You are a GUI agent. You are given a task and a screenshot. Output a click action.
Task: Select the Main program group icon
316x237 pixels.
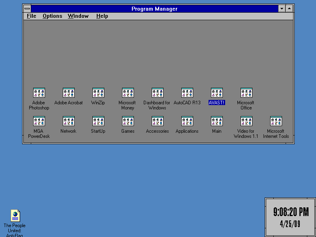[x=217, y=121]
